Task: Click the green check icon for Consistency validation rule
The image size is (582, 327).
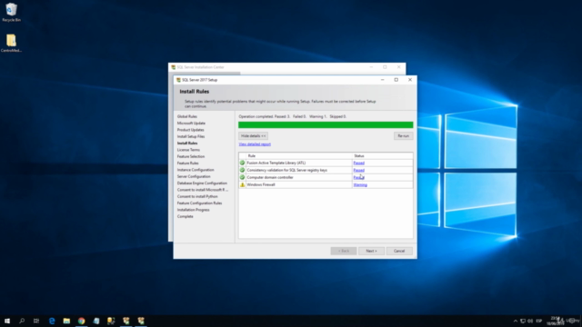Action: point(243,170)
